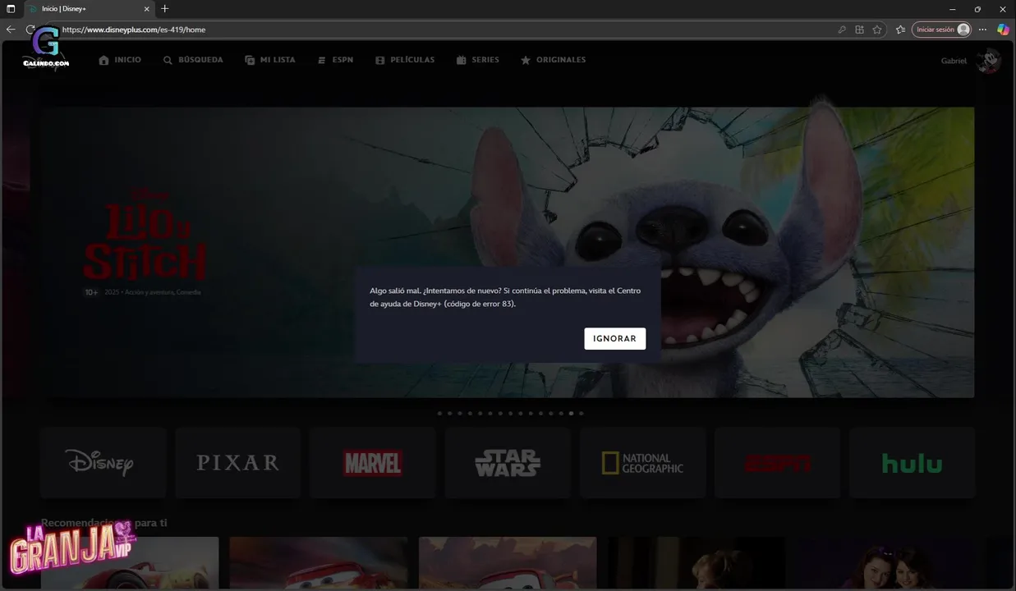1016x591 pixels.
Task: Focus the disneyplus.com address bar
Action: coord(444,30)
